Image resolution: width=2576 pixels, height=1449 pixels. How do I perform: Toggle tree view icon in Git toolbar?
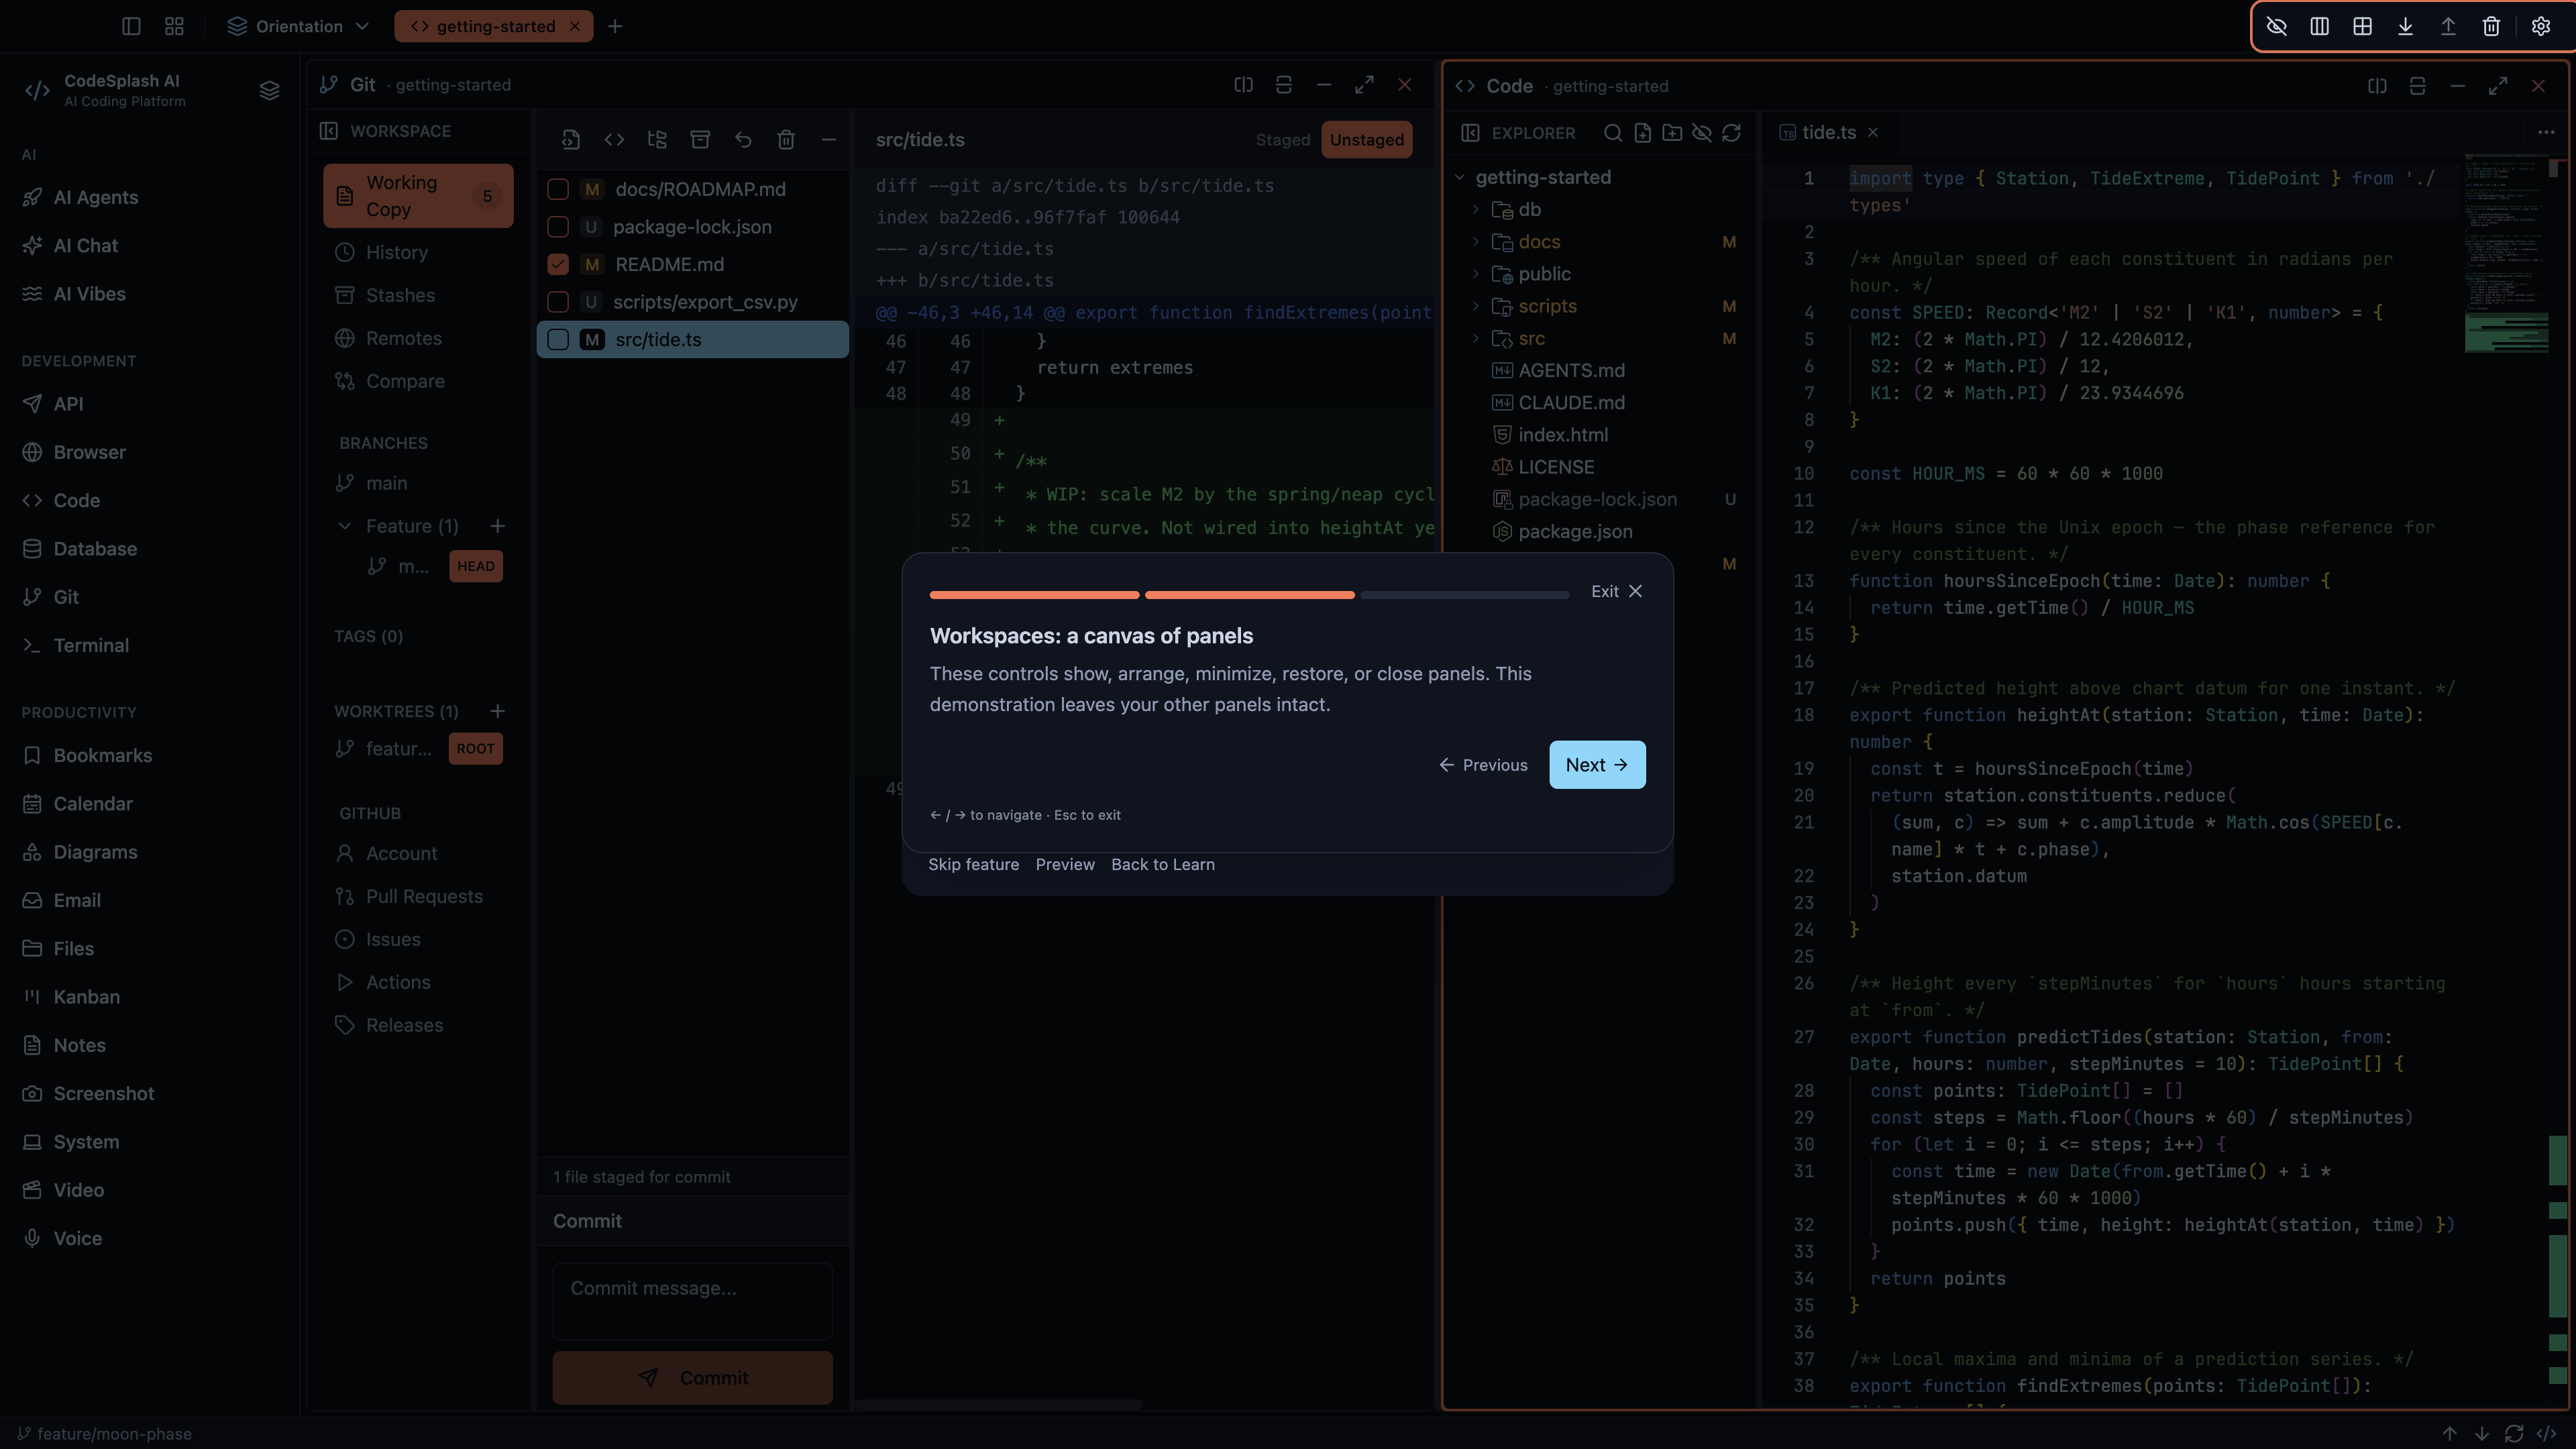coord(657,139)
